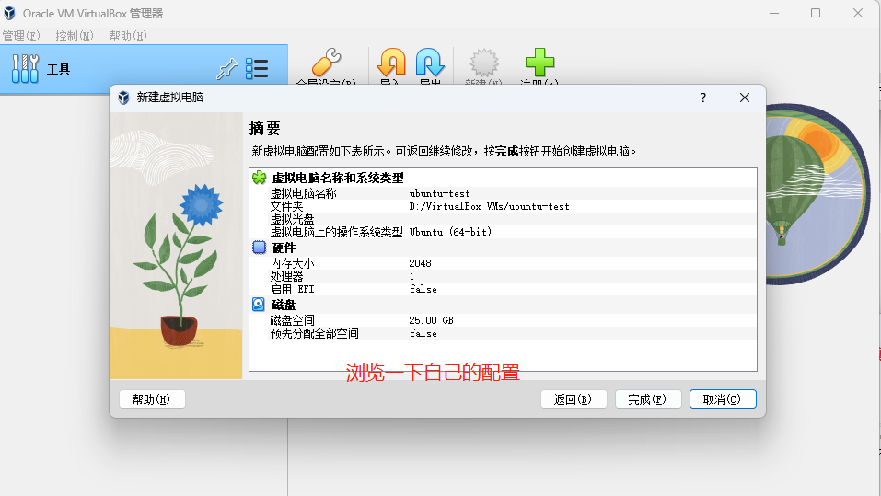Close the new virtual machine dialog

[x=745, y=98]
